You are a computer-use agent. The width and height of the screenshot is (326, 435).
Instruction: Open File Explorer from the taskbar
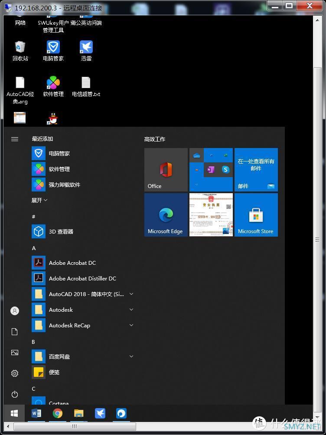(x=78, y=413)
